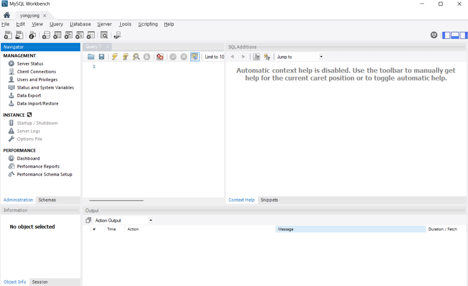Open the home screen tab icon
Viewport: 468px width, 286px height.
point(7,15)
